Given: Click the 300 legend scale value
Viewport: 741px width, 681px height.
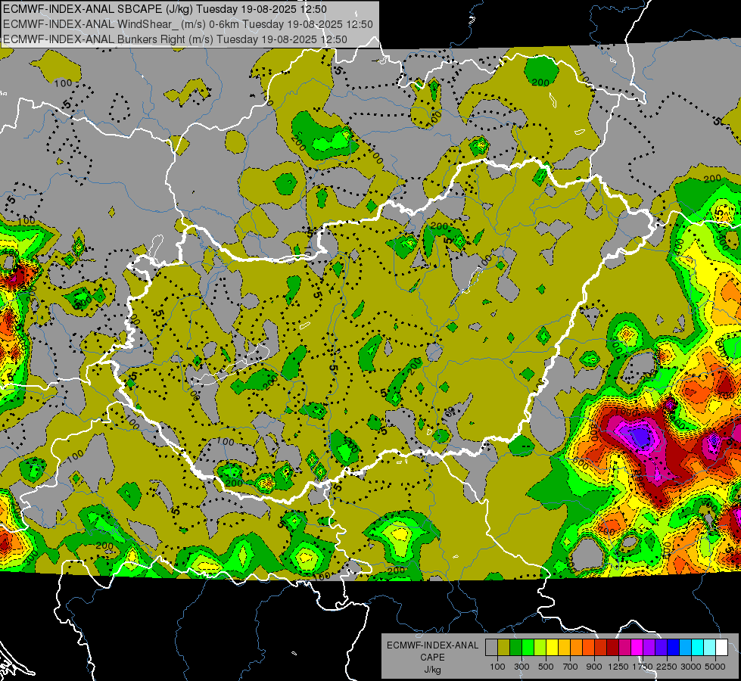Looking at the screenshot, I should coord(522,667).
